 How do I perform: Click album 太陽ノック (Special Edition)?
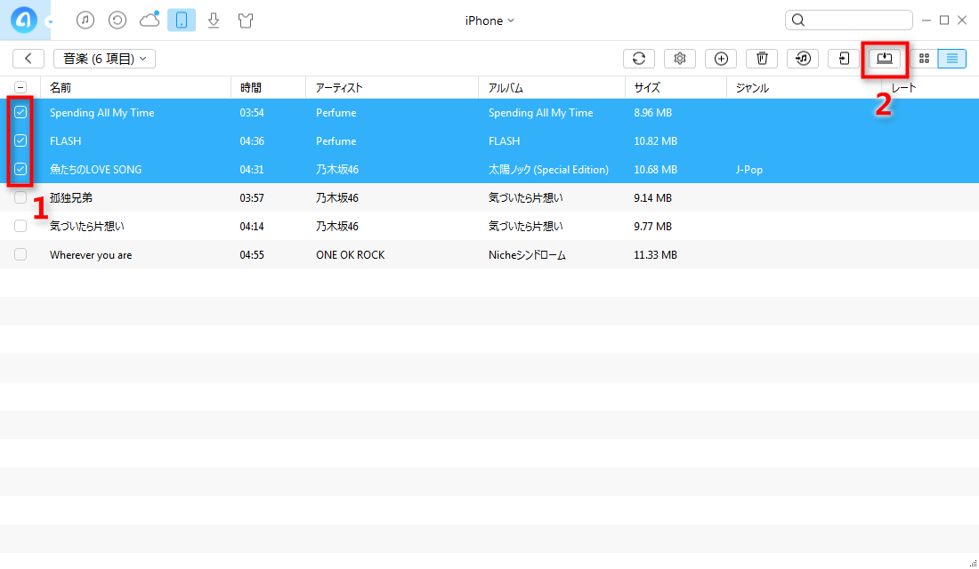[548, 170]
